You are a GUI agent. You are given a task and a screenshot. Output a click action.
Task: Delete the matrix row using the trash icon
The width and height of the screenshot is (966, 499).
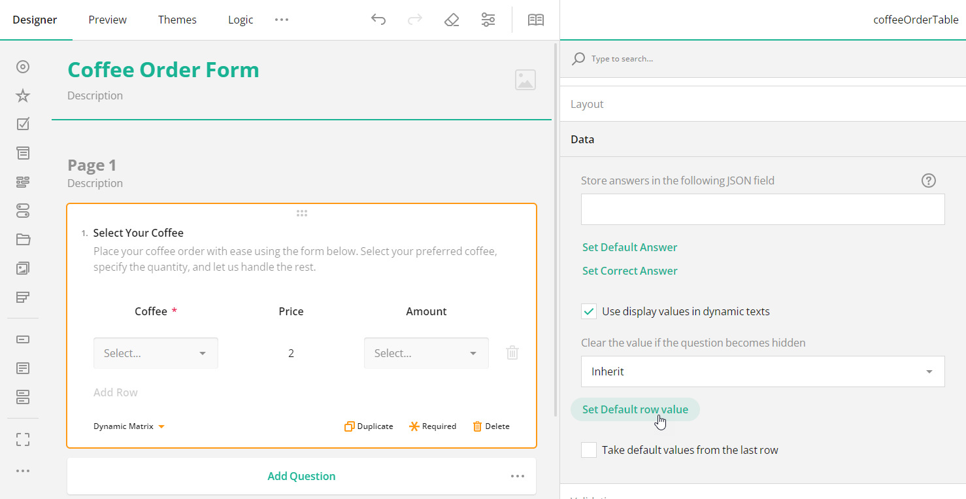tap(512, 353)
